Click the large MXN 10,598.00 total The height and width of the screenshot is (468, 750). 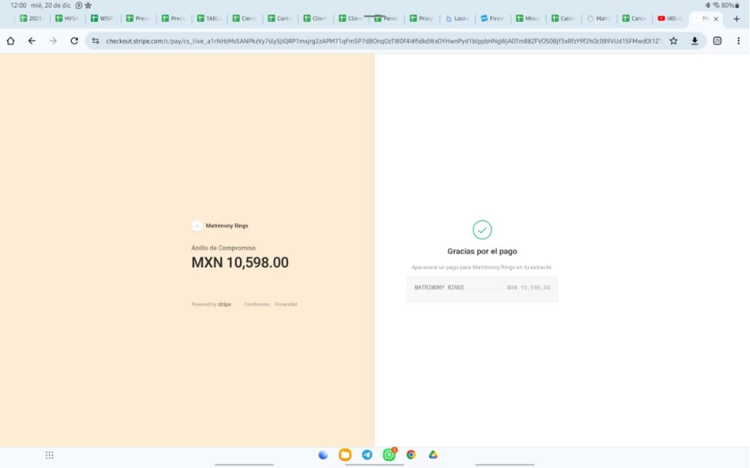[240, 262]
